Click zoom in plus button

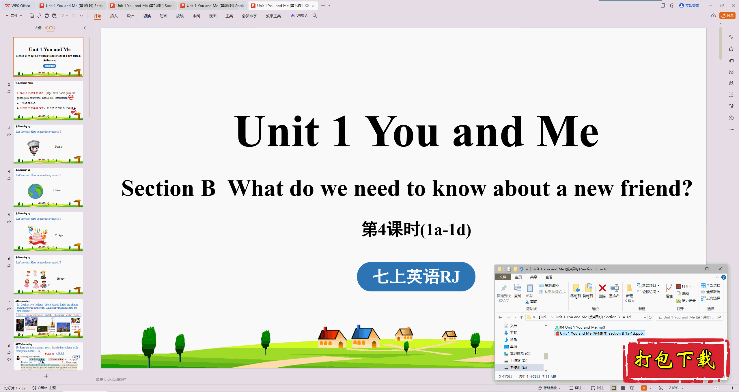(732, 388)
